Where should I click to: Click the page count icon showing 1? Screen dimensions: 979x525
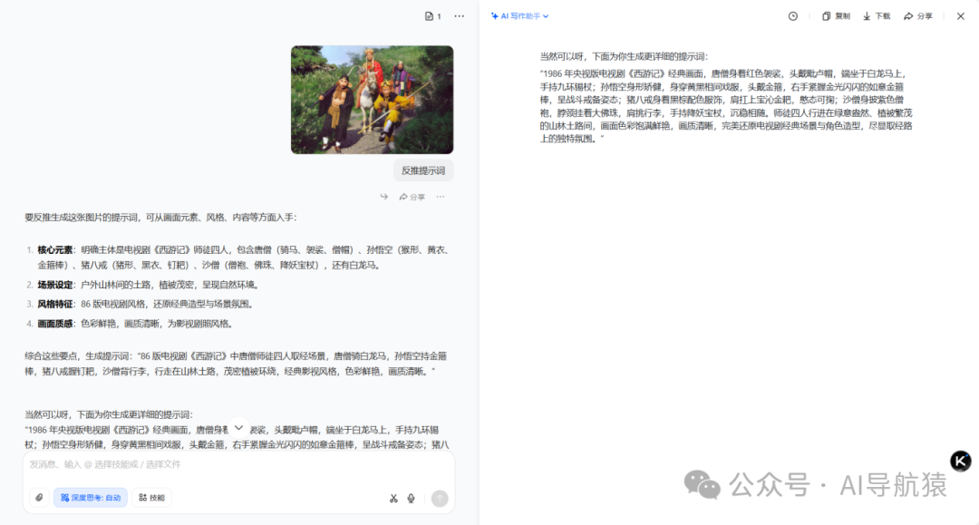click(x=430, y=16)
